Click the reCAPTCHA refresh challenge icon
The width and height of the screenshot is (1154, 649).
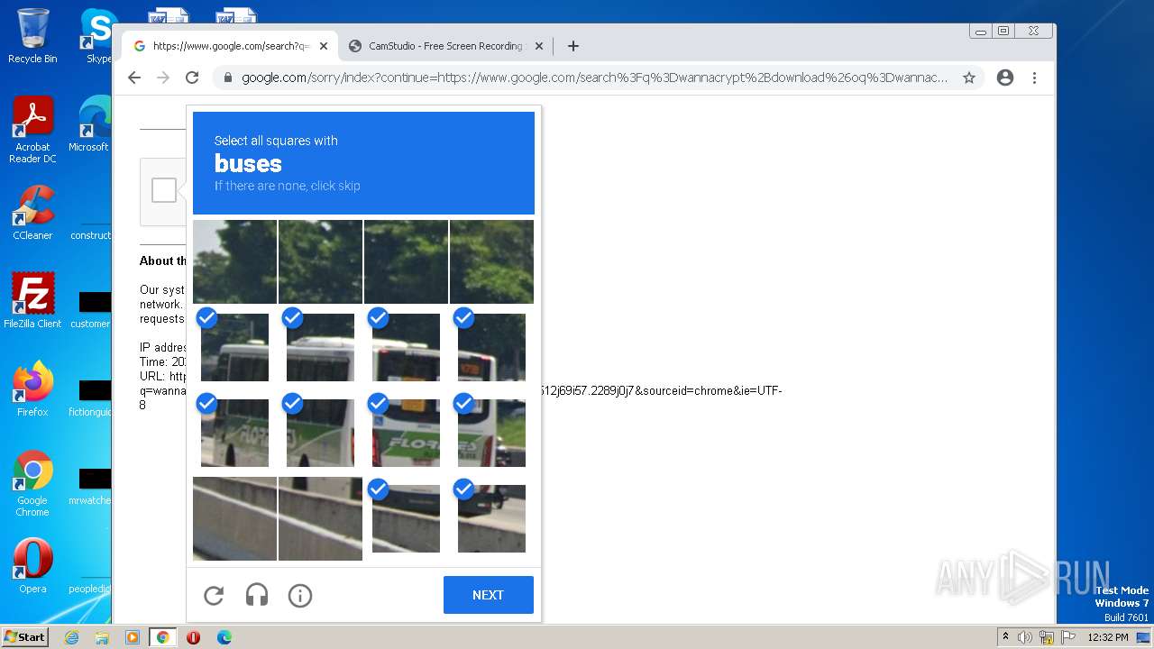[x=214, y=595]
